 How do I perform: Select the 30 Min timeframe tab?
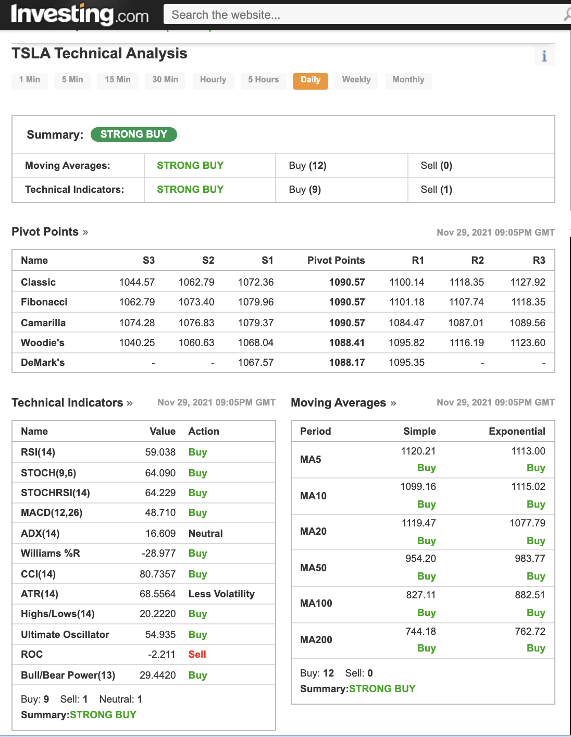165,80
